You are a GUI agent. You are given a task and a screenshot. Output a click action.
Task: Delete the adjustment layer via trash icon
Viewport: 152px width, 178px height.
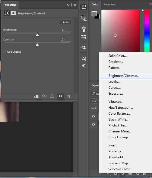point(68,96)
